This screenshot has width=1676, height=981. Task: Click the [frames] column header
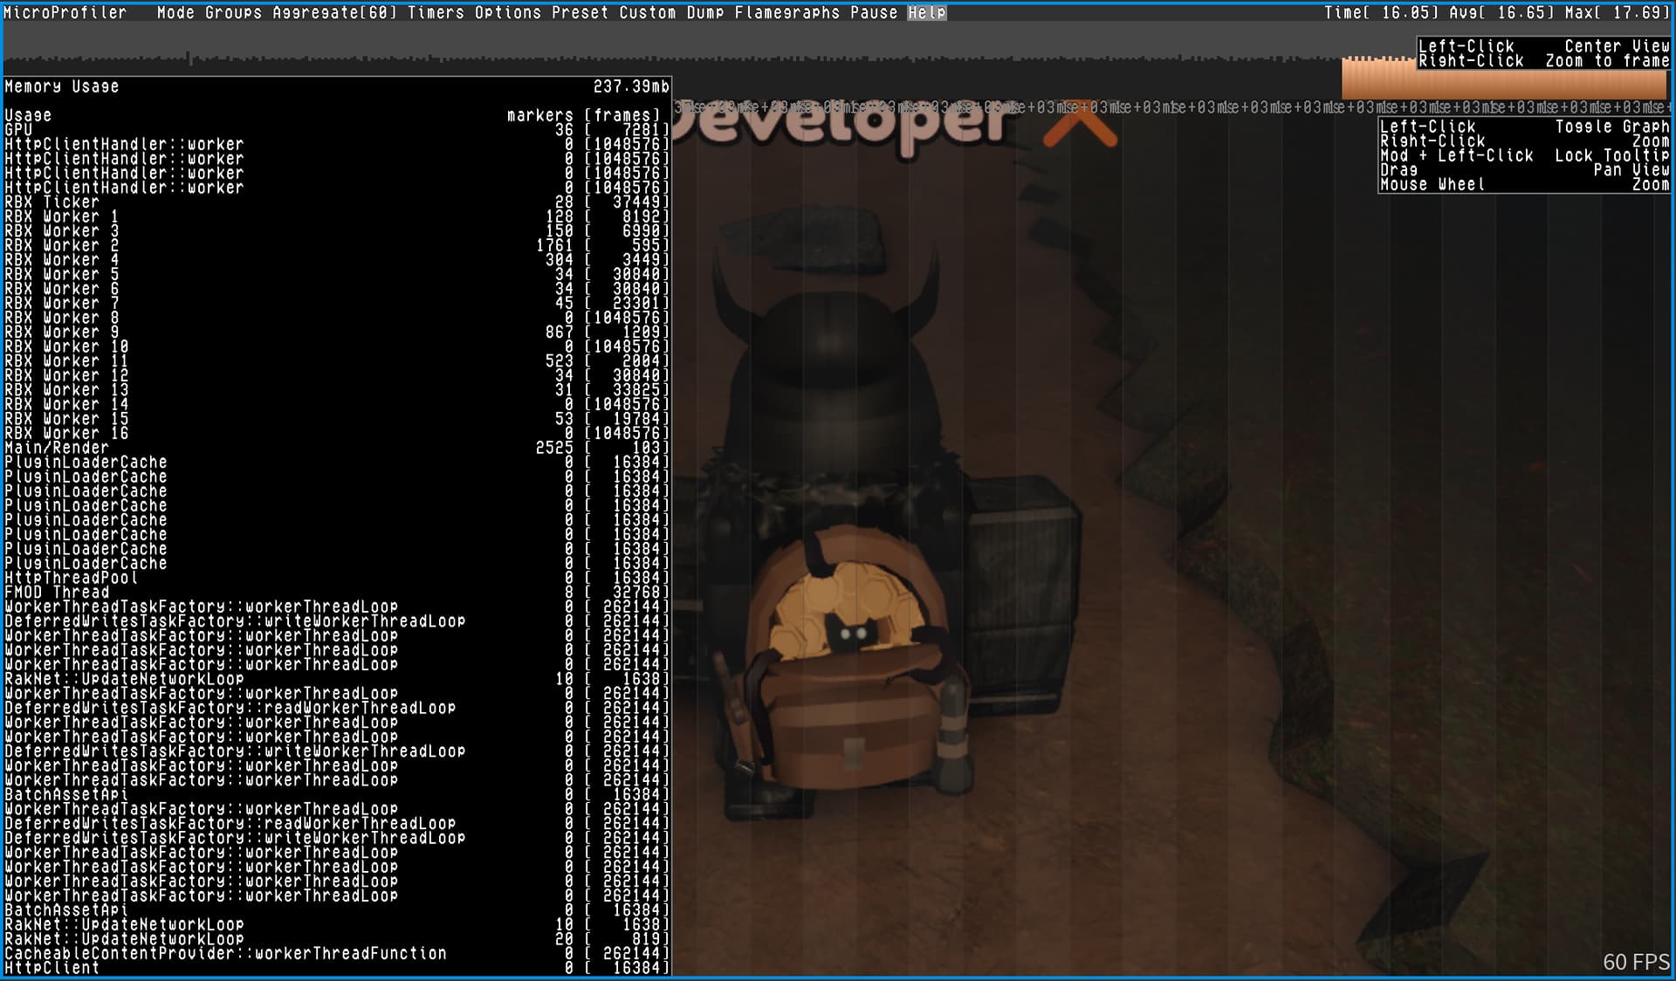pyautogui.click(x=622, y=115)
